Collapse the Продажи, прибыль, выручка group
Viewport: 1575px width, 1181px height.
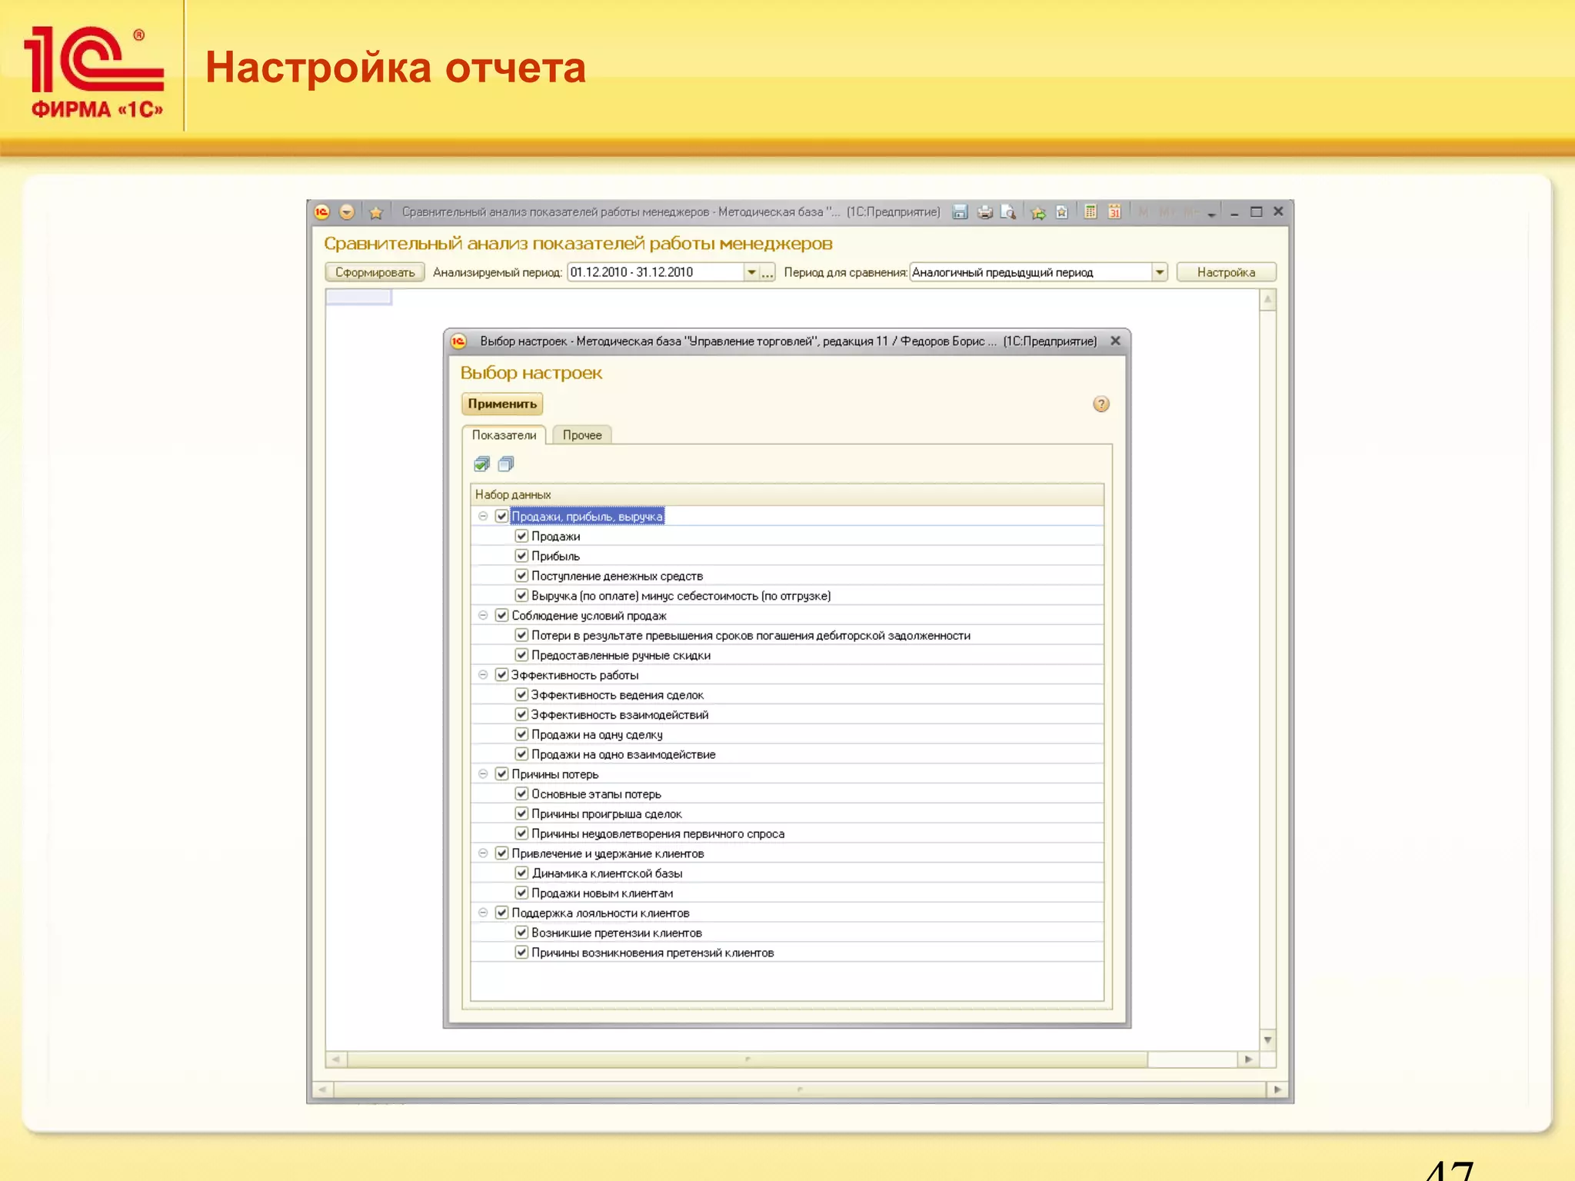(x=483, y=516)
